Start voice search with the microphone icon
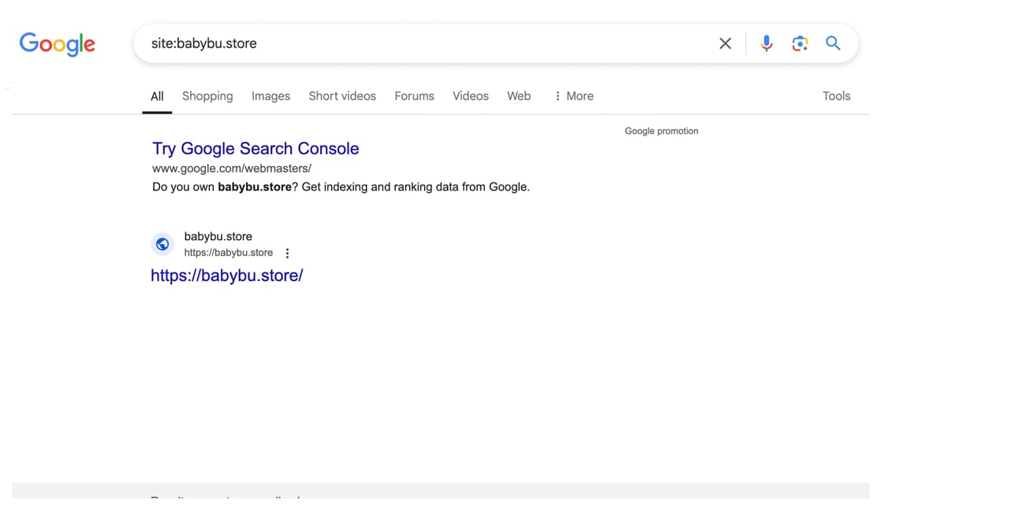1018x518 pixels. 766,43
